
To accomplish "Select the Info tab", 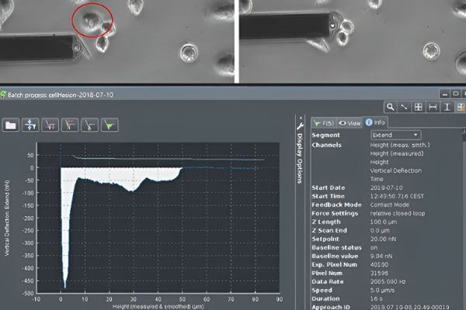I will pos(375,122).
